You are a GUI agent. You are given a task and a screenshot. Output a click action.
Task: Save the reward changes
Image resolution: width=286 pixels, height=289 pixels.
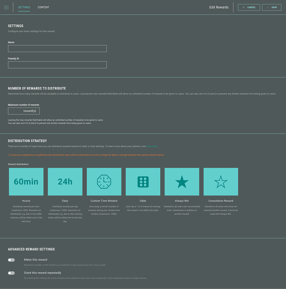[271, 7]
